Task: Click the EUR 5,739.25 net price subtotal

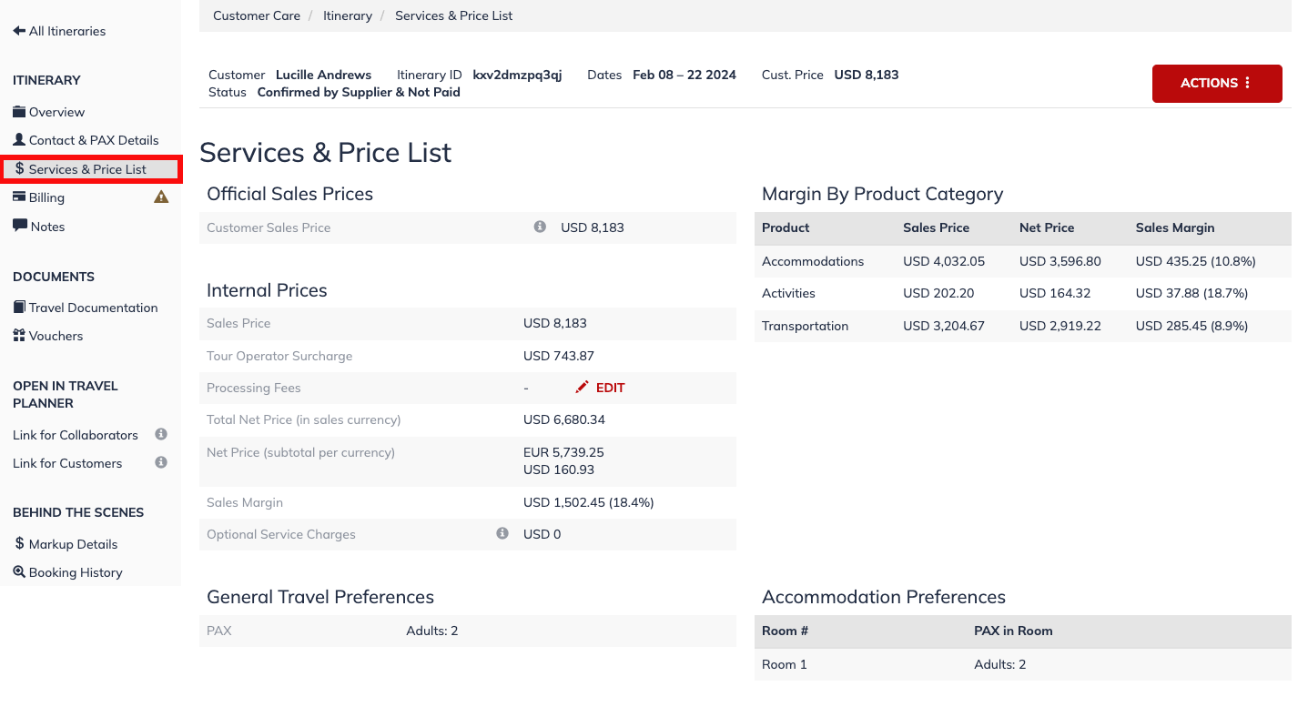Action: [x=563, y=452]
